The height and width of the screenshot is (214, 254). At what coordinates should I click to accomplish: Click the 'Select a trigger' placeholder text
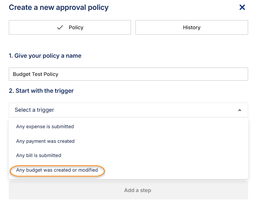tap(34, 110)
